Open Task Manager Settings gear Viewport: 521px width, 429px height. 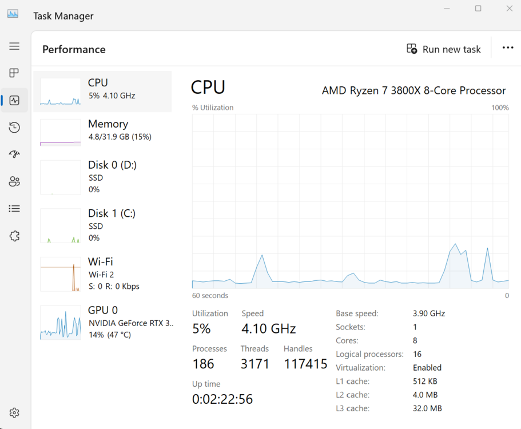[14, 413]
